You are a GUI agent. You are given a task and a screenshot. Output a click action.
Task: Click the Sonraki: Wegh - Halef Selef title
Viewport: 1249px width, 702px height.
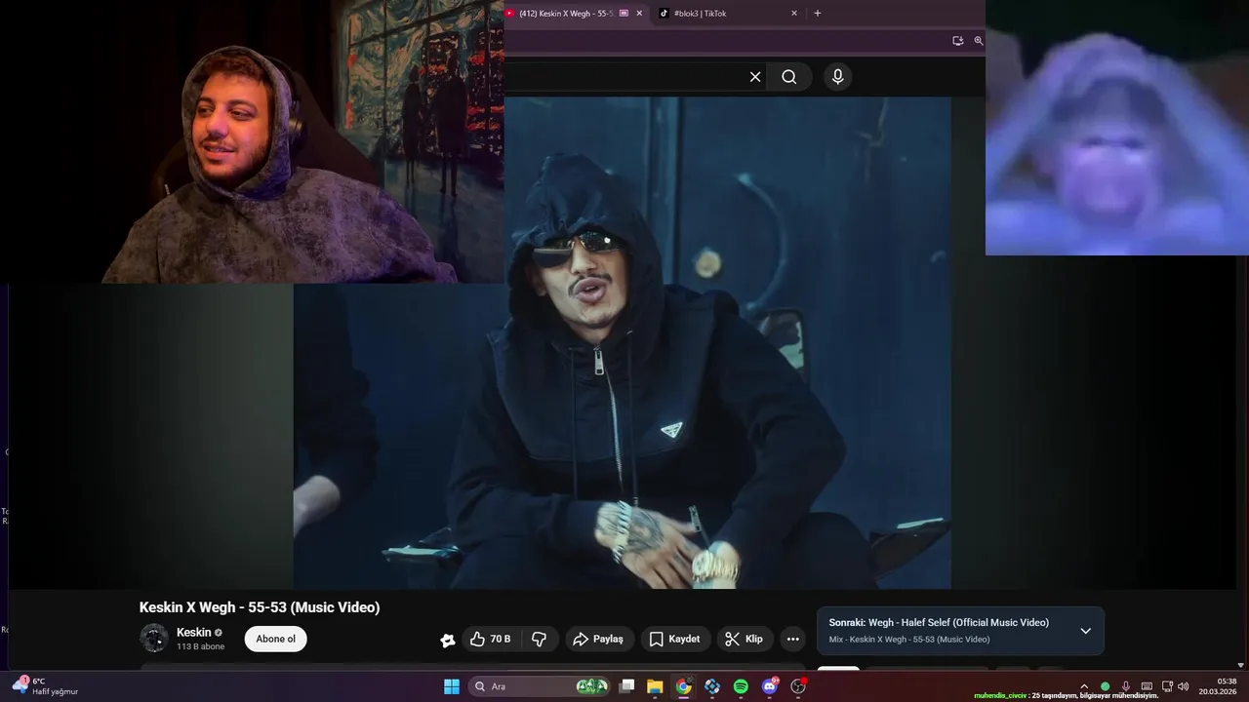[x=939, y=622]
